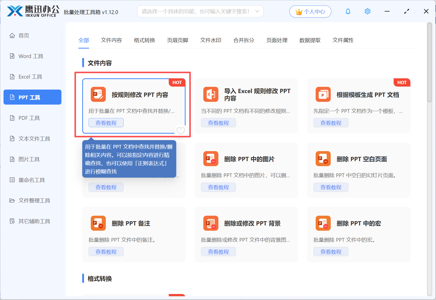The image size is (436, 300).
Task: Switch to the 格式转换 tab
Action: coord(144,40)
